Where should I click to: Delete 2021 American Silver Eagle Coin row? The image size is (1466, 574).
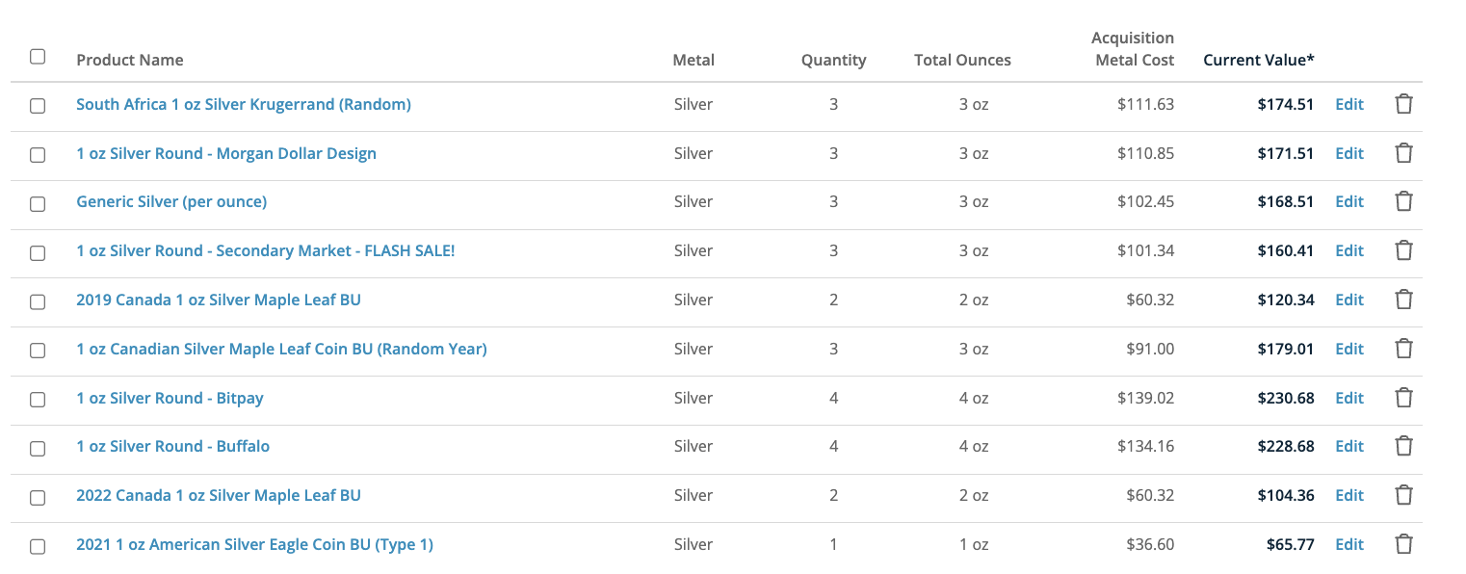[1403, 544]
